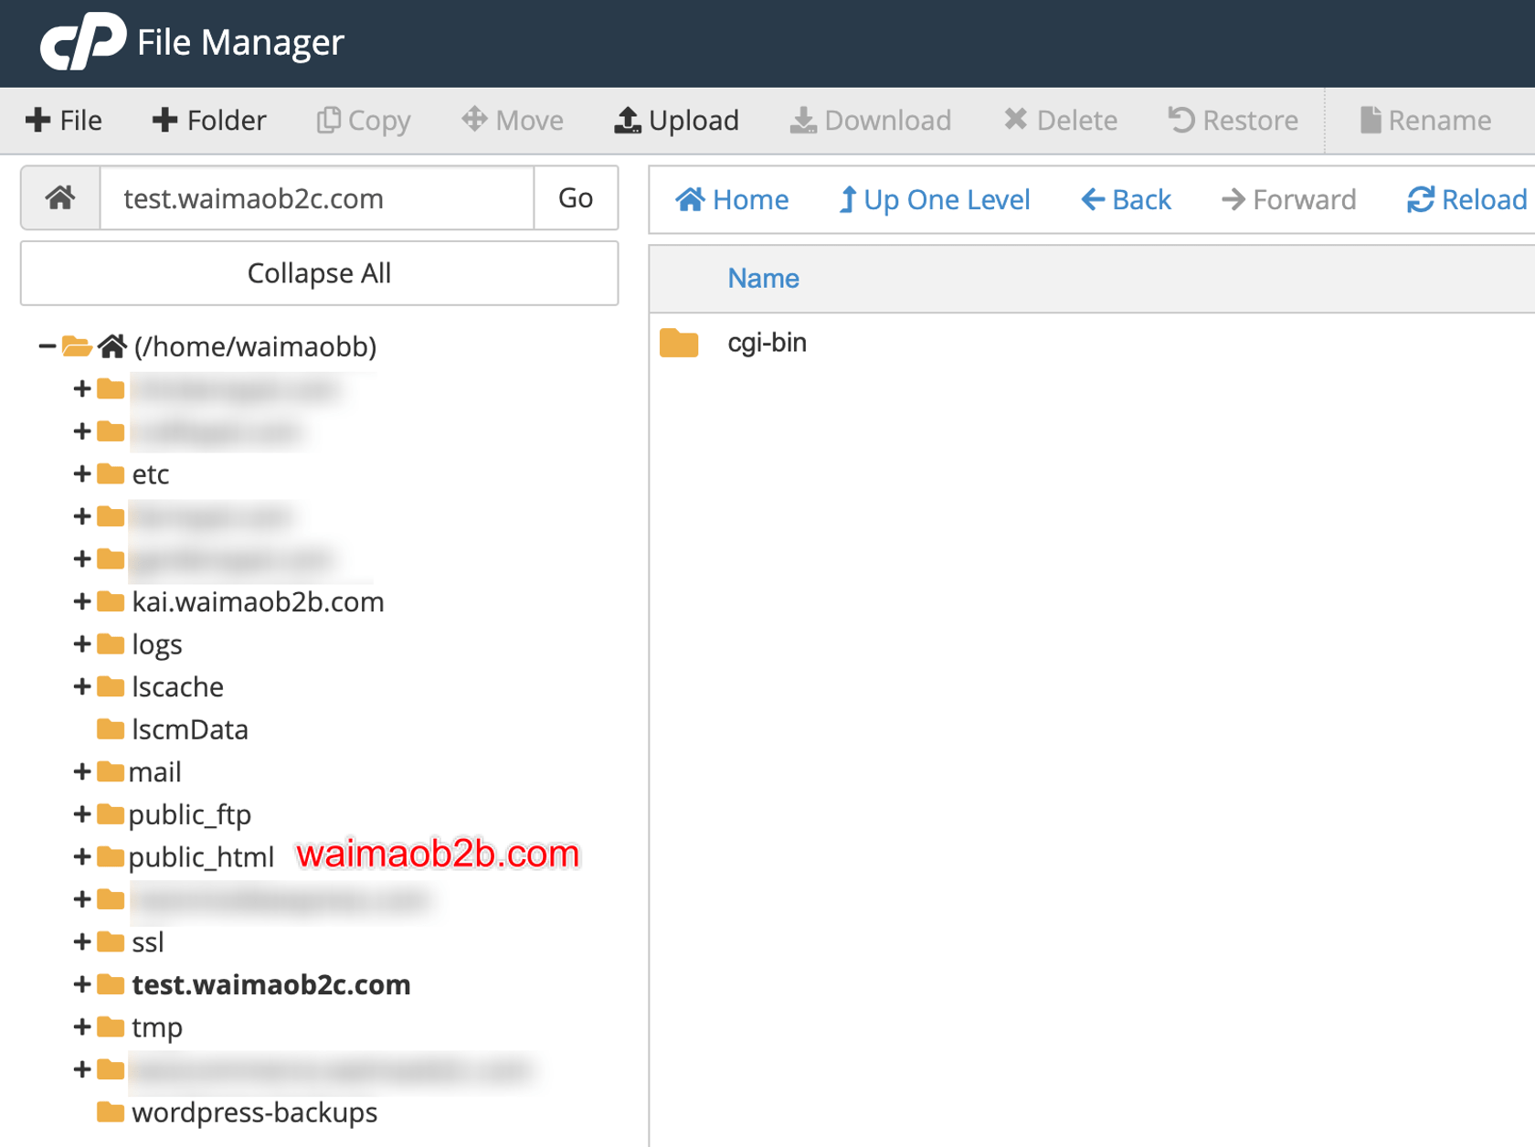Select the test.waimaob2c.com tree folder
1535x1147 pixels.
pyautogui.click(x=270, y=984)
